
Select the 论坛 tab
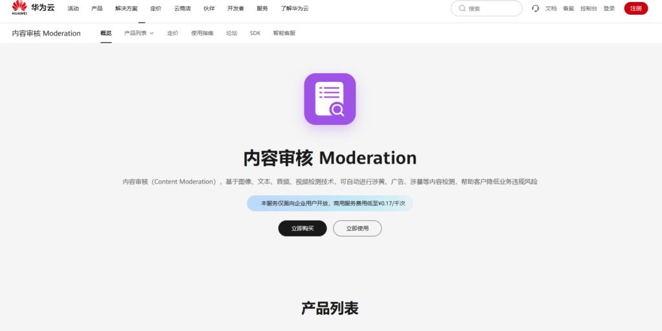click(x=231, y=33)
